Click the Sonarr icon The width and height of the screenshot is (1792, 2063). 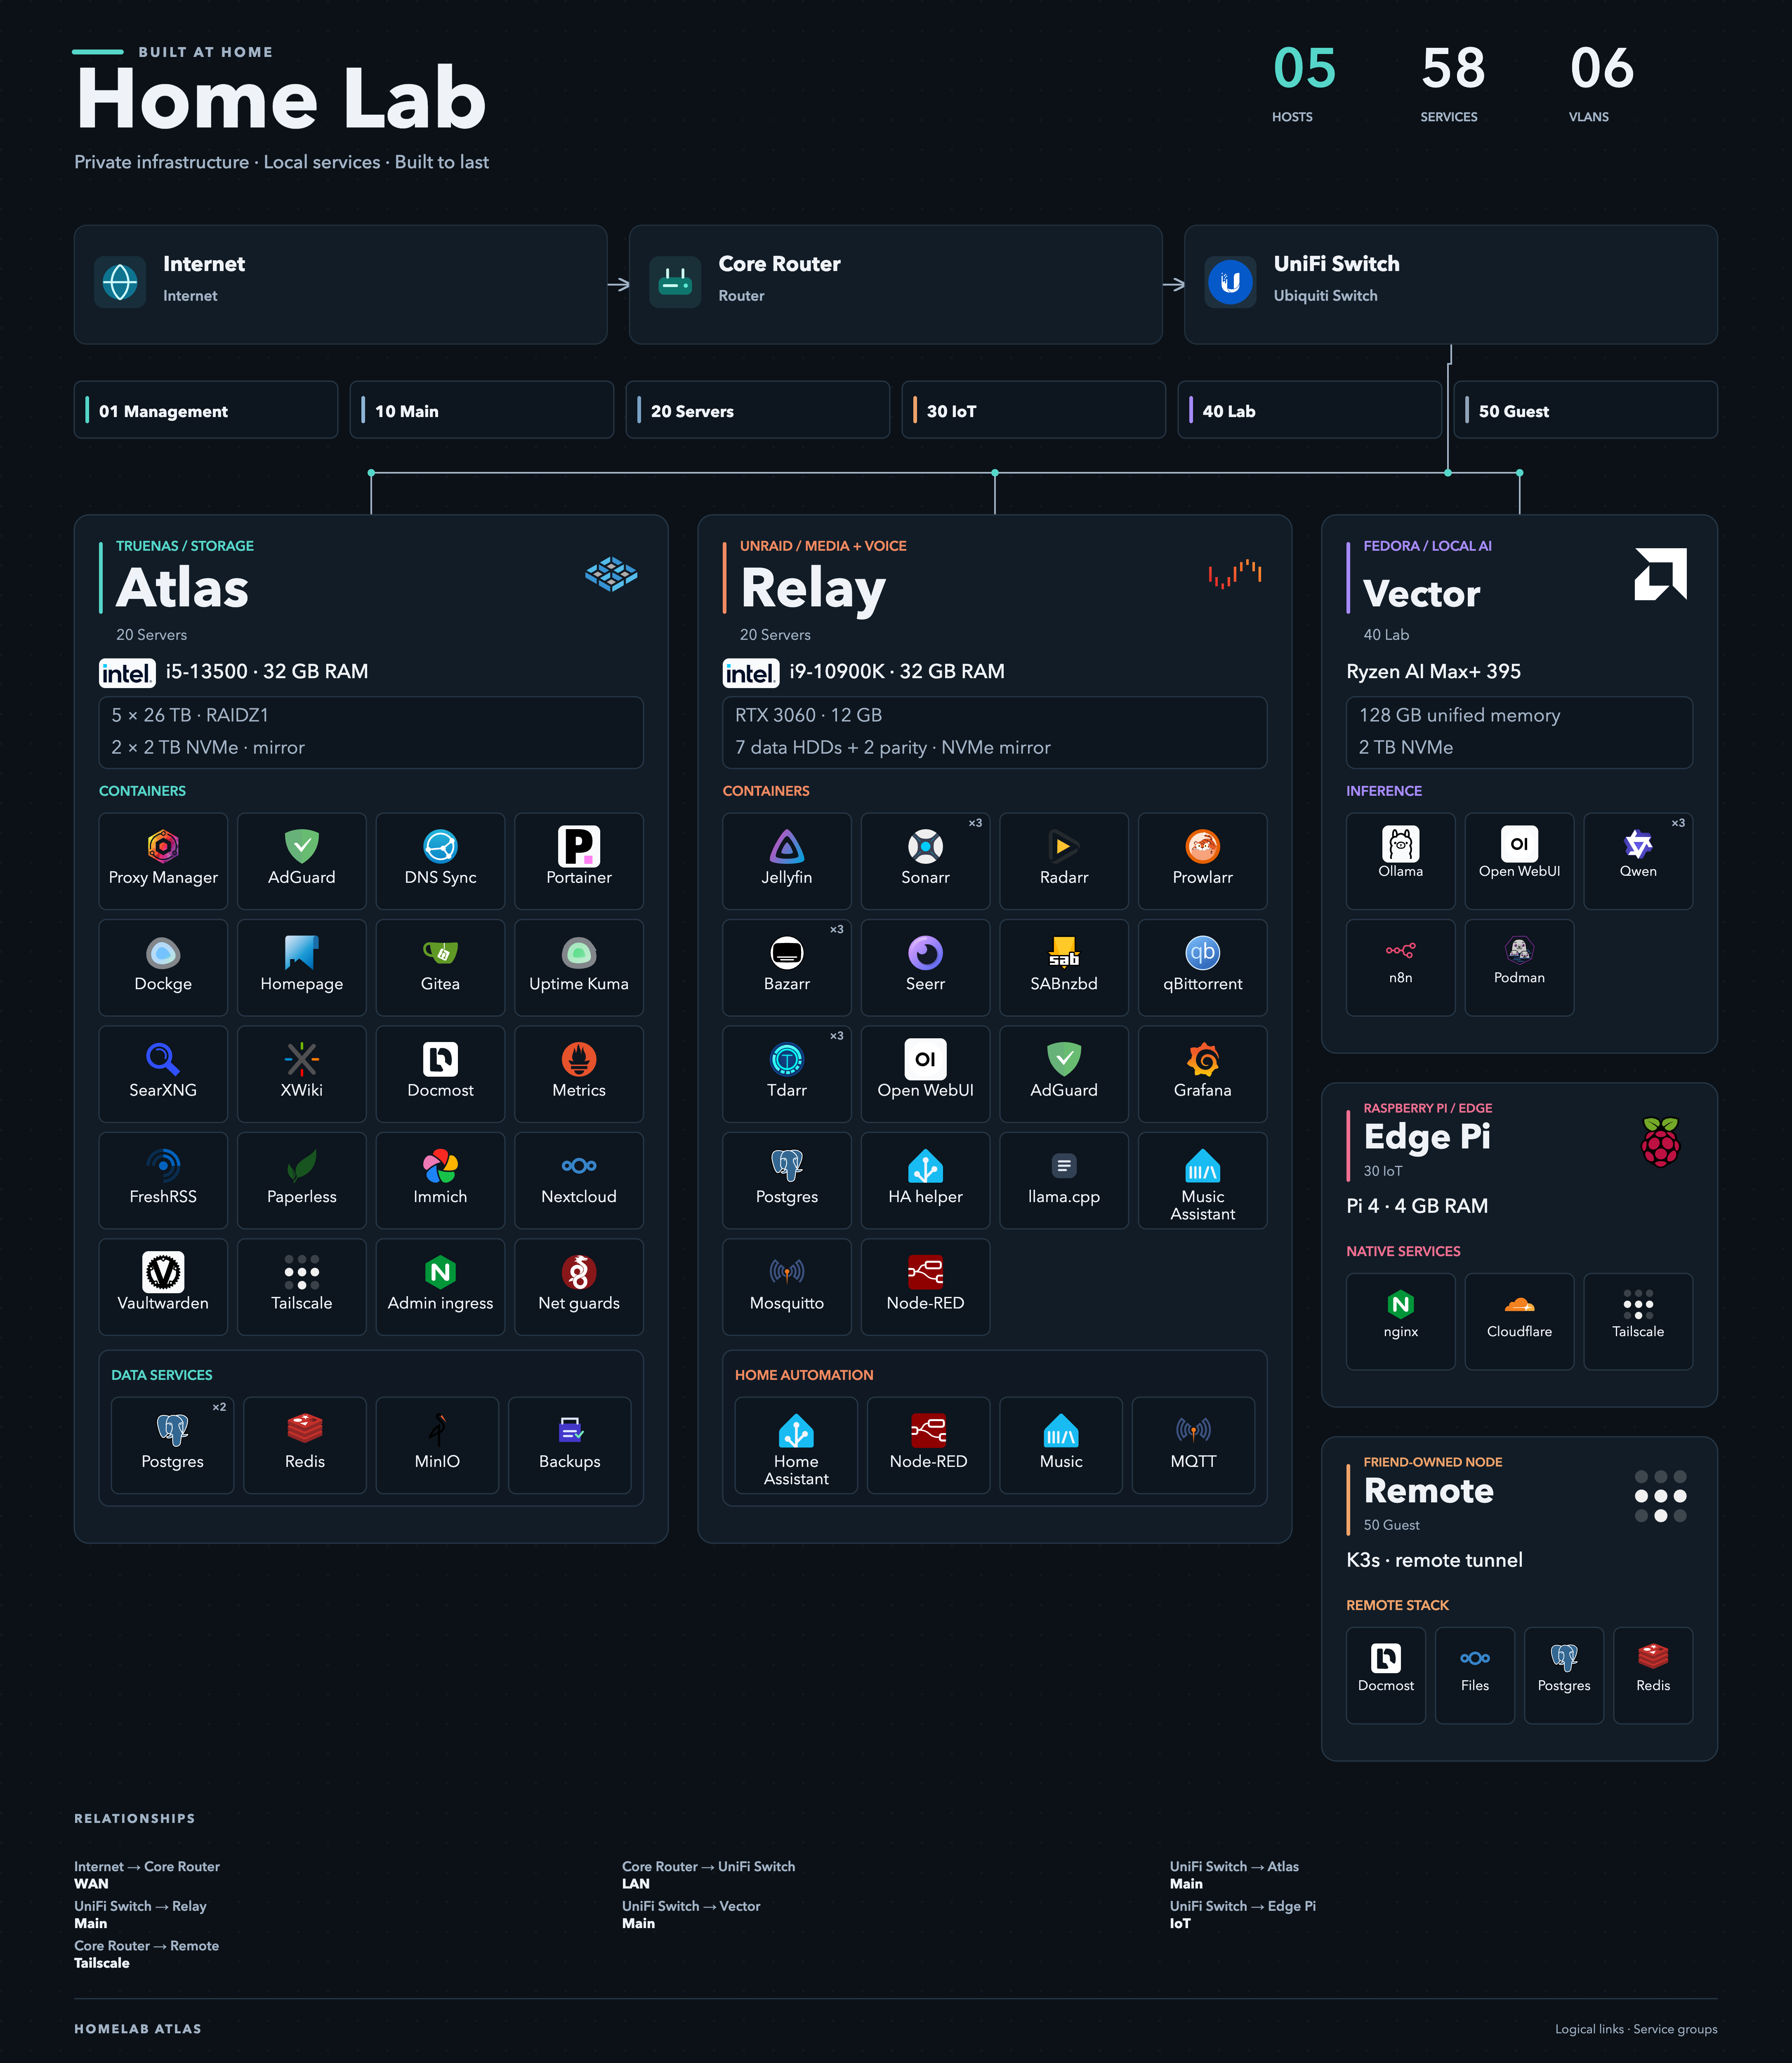coord(925,846)
